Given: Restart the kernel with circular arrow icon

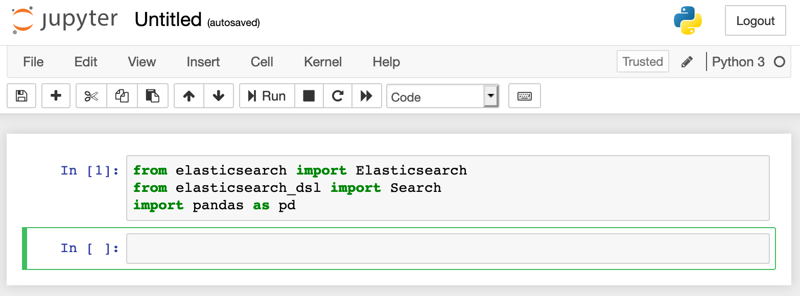Looking at the screenshot, I should tap(338, 95).
